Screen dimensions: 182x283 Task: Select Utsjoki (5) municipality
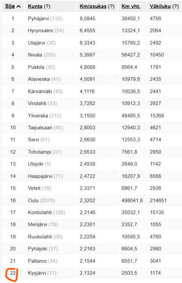(x=39, y=164)
